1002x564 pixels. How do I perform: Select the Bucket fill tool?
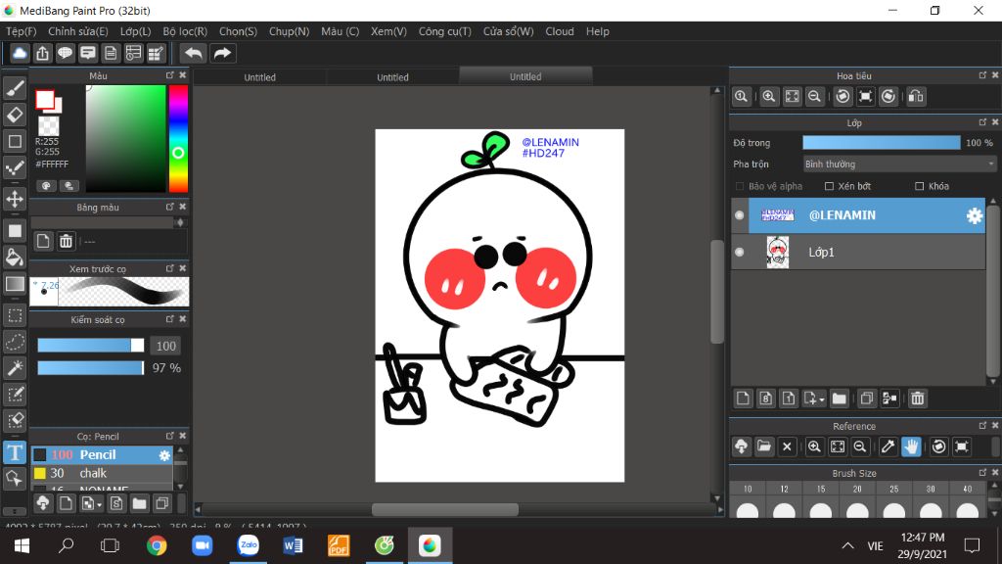(15, 258)
